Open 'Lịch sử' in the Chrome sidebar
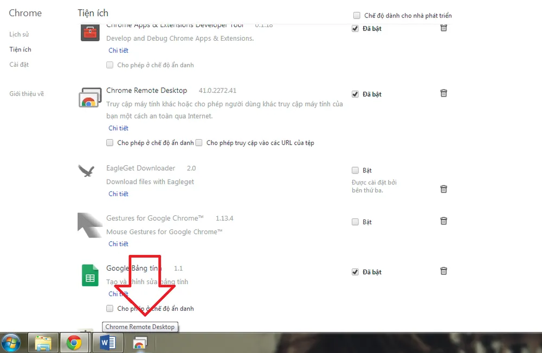 point(19,34)
